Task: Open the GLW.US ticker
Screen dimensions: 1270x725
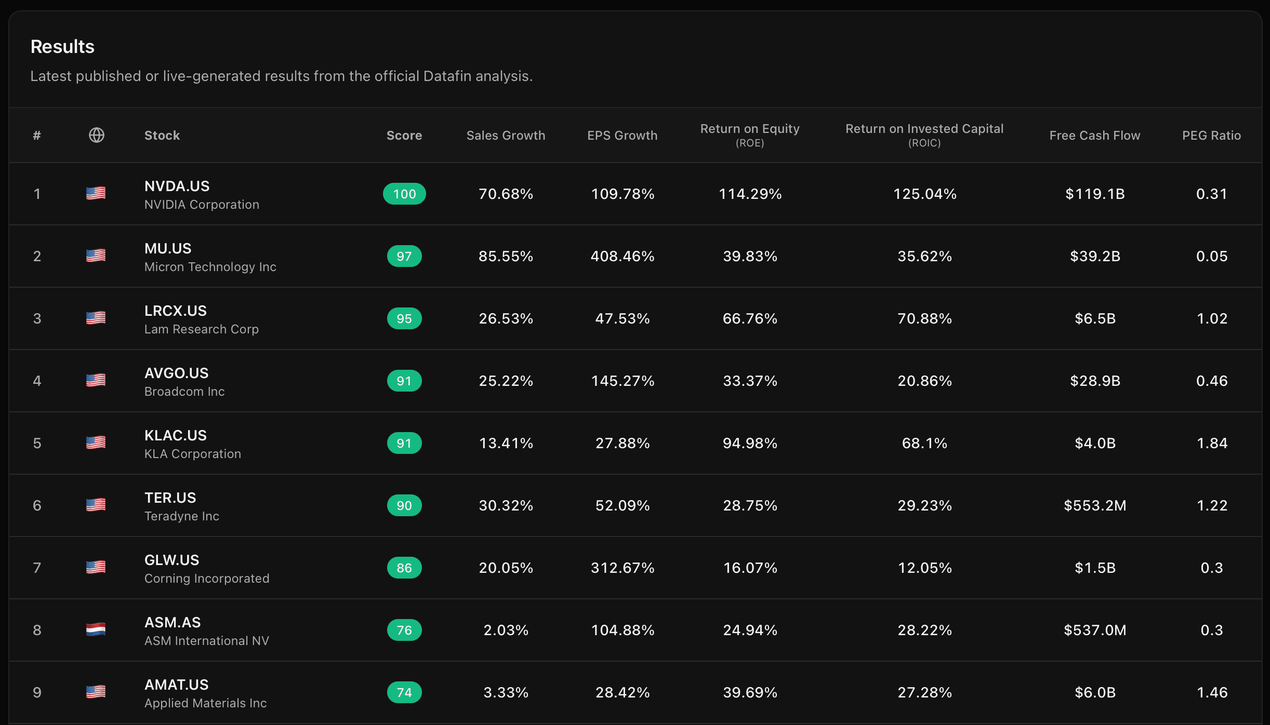Action: 172,560
